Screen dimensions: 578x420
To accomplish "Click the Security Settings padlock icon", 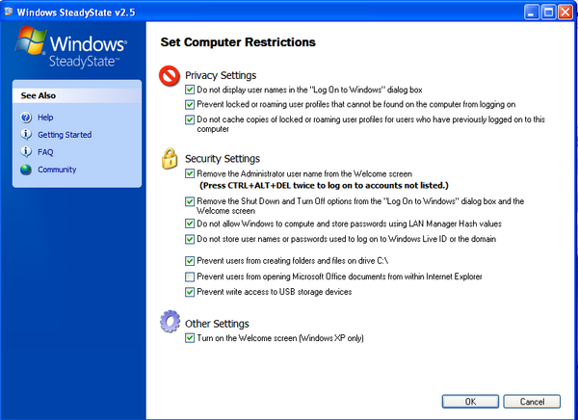I will pos(170,157).
